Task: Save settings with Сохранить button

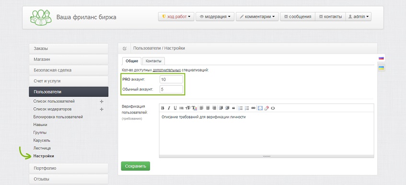Action: (136, 166)
